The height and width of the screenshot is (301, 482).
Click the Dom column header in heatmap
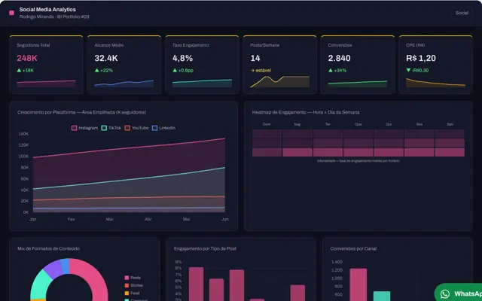pos(267,124)
